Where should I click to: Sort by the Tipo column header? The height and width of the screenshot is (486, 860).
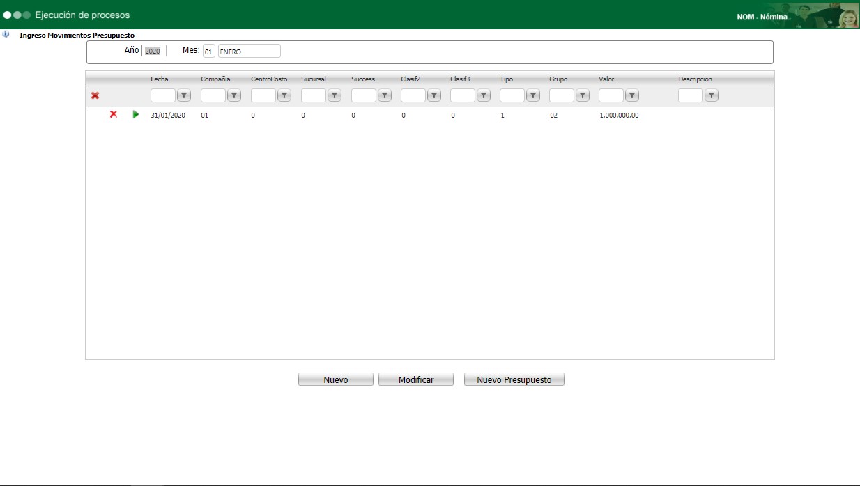pos(507,79)
